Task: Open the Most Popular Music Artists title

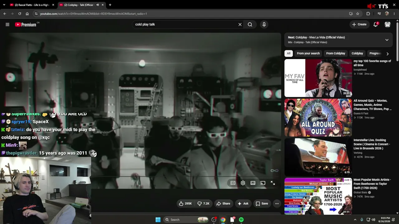Action: [372, 184]
